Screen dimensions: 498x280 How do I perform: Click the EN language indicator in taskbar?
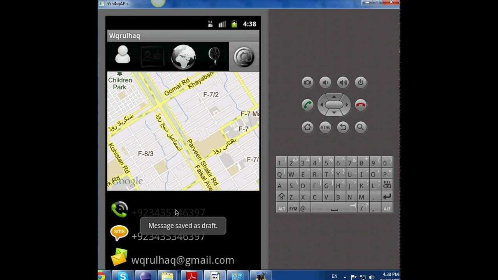point(334,276)
